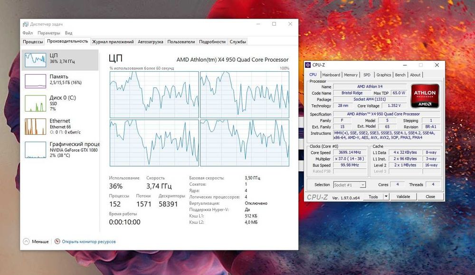Click the Кэш L2 value 4,0 МБ
Screen dimensions: 475x275
[251, 222]
